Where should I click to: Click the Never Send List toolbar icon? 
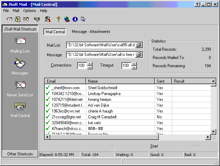tap(26, 19)
